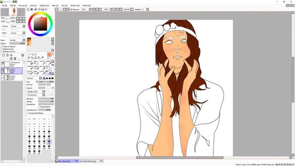The width and height of the screenshot is (295, 166).
Task: Click the navigator thumbnail preview
Action: coord(13,12)
